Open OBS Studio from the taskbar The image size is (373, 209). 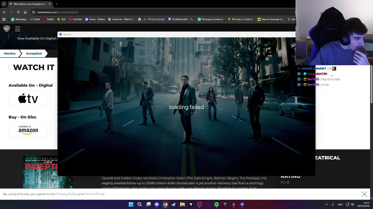(199, 204)
